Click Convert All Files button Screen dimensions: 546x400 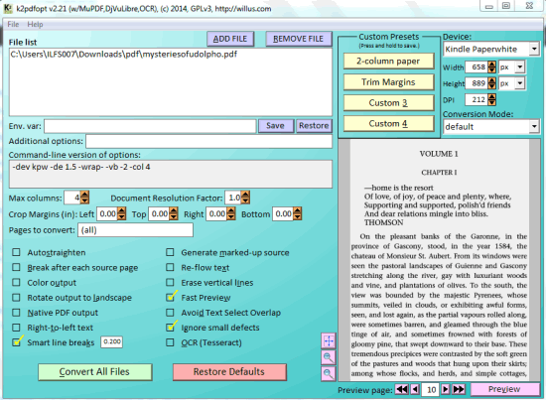click(x=94, y=372)
